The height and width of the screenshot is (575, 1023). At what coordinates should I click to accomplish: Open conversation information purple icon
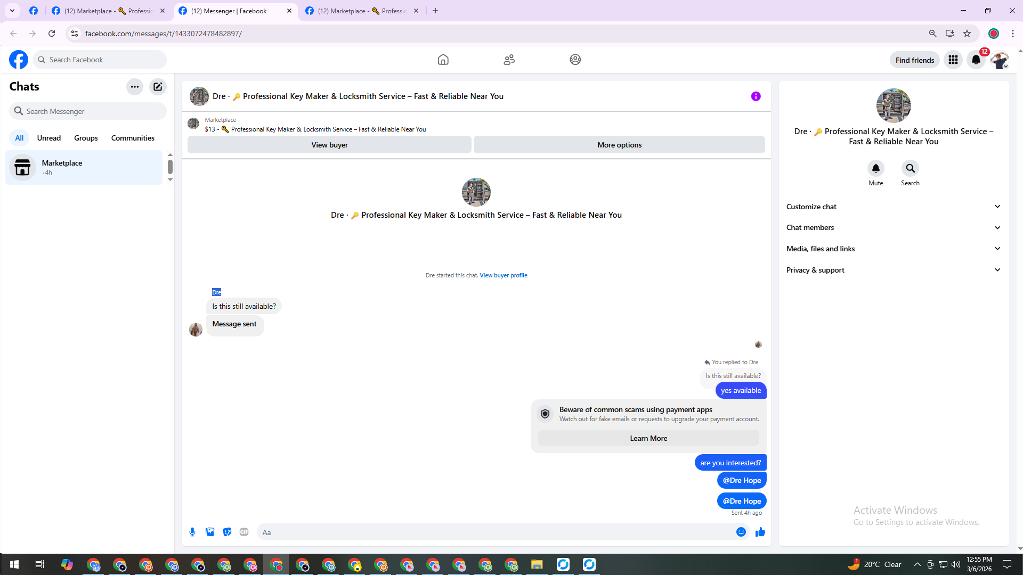pos(756,96)
